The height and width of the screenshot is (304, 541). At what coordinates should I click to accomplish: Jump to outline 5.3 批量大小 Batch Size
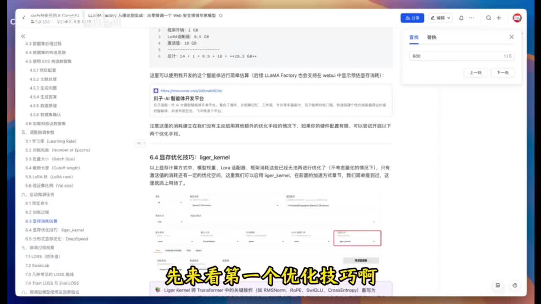pos(50,159)
